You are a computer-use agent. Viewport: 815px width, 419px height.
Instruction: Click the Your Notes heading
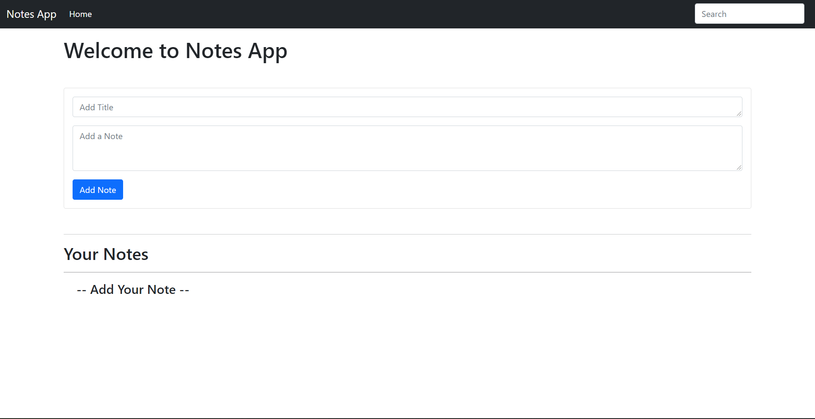pyautogui.click(x=106, y=254)
